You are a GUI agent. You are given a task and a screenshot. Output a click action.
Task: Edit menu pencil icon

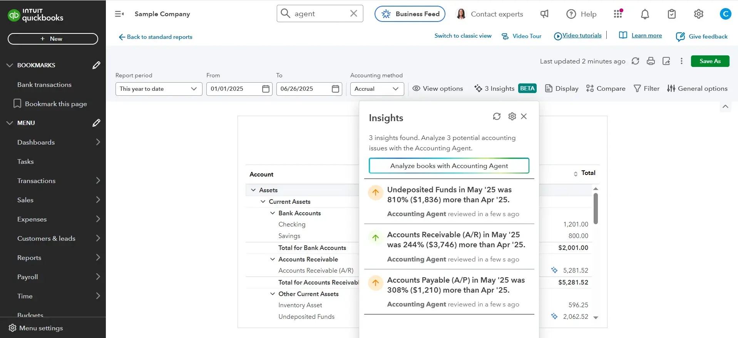96,123
